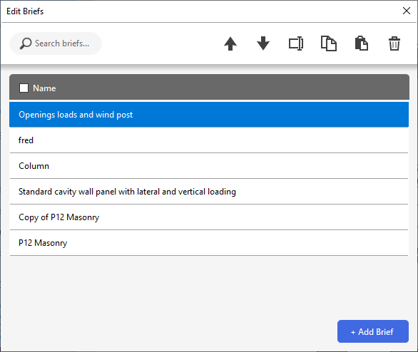Delete selected brief with trash icon
This screenshot has width=418, height=352.
tap(394, 43)
